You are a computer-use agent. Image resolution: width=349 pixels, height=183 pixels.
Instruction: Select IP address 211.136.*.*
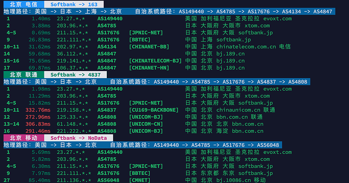click(x=74, y=180)
